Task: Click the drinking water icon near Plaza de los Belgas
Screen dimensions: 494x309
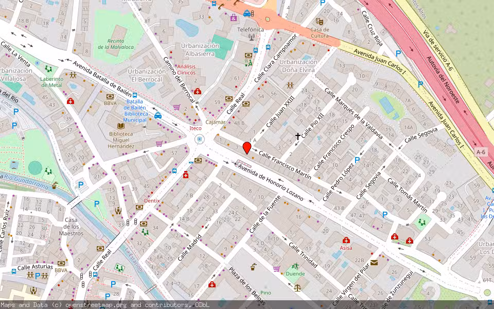Action: (x=253, y=267)
